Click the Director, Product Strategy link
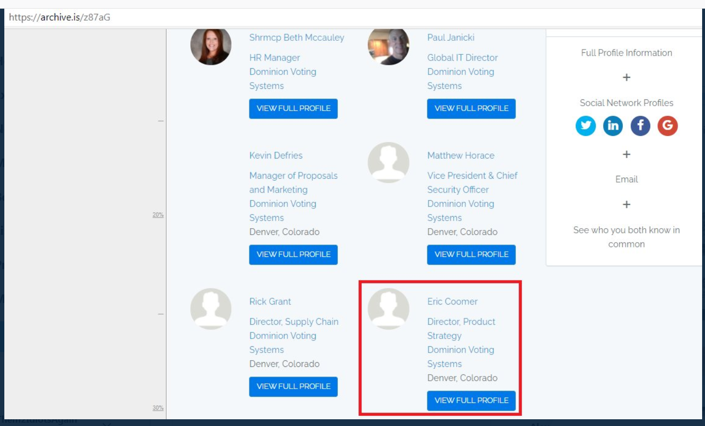 pyautogui.click(x=461, y=329)
